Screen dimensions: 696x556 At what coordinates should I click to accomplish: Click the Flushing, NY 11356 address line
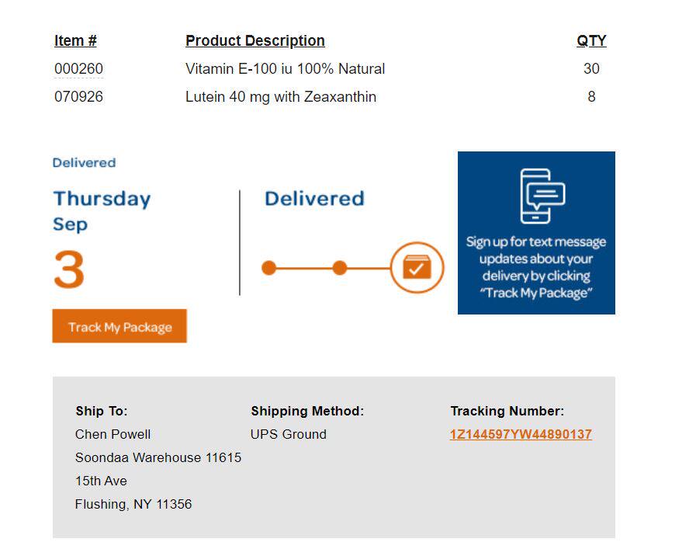point(133,505)
